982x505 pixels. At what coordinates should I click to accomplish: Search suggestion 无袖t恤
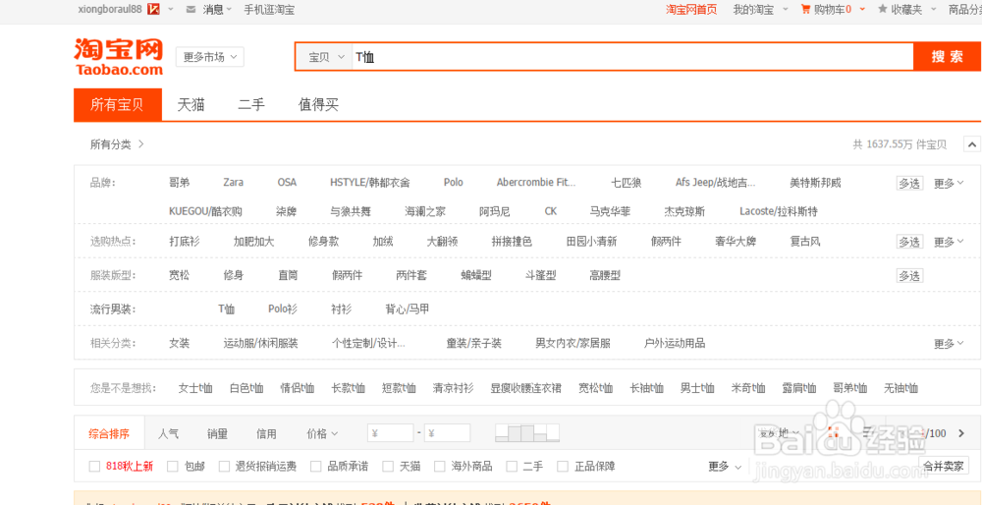pos(900,388)
